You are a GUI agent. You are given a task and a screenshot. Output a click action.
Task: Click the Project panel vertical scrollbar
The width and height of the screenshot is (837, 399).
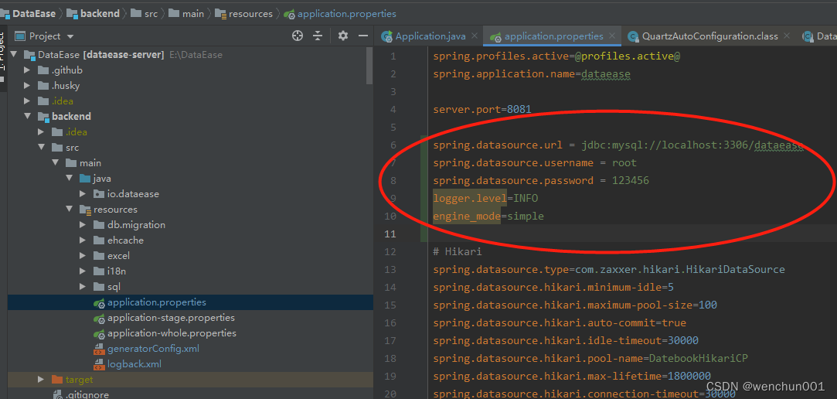[x=370, y=65]
